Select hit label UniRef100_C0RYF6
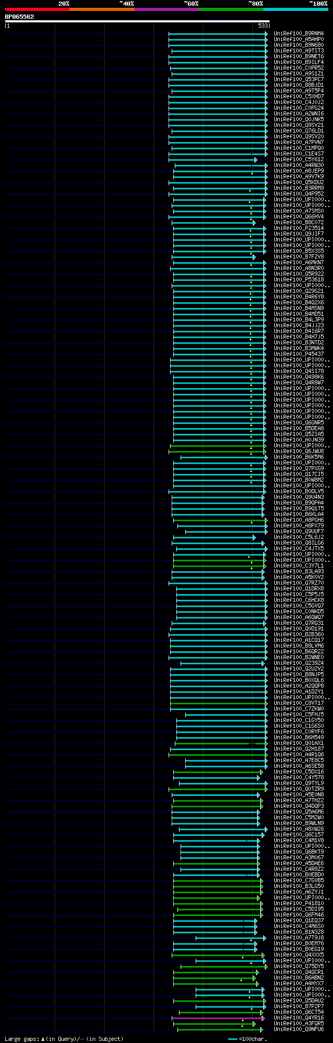 299,732
